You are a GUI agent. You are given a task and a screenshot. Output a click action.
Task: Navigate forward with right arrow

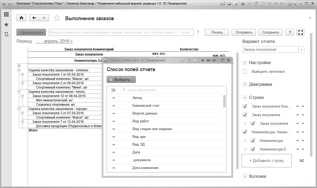44,18
